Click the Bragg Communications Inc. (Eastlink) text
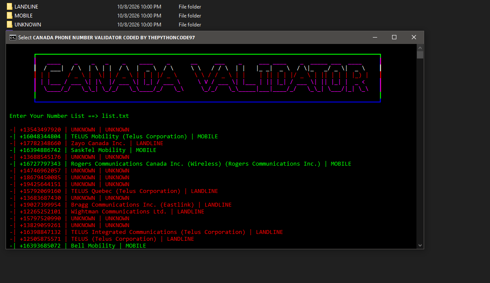The width and height of the screenshot is (490, 283). (133, 205)
